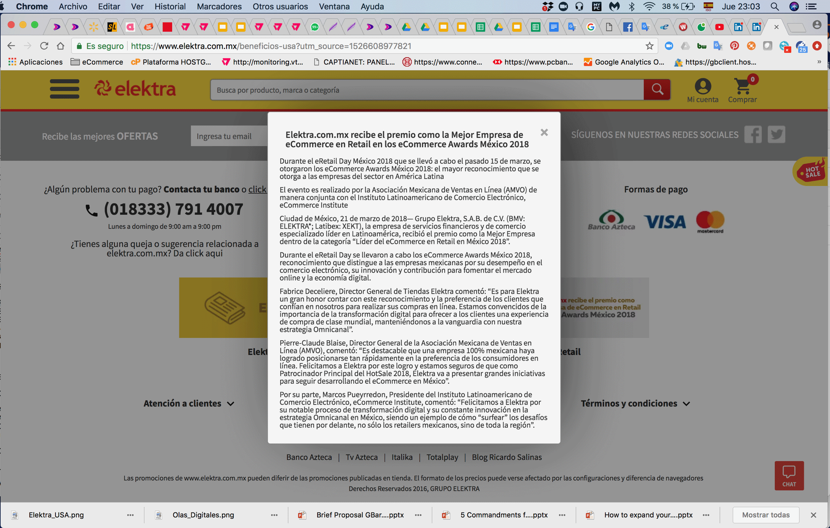Open the Banco Azteca footer link
The height and width of the screenshot is (528, 830).
tap(309, 457)
